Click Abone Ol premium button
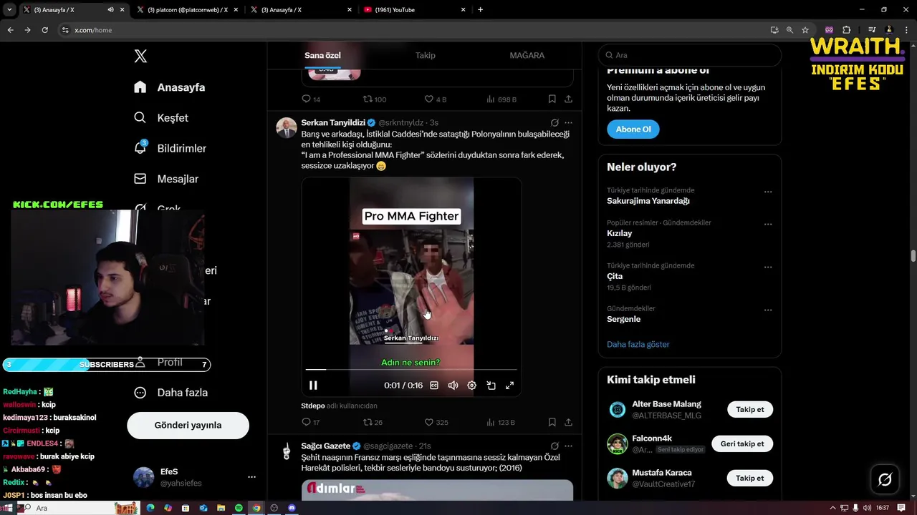 [633, 129]
